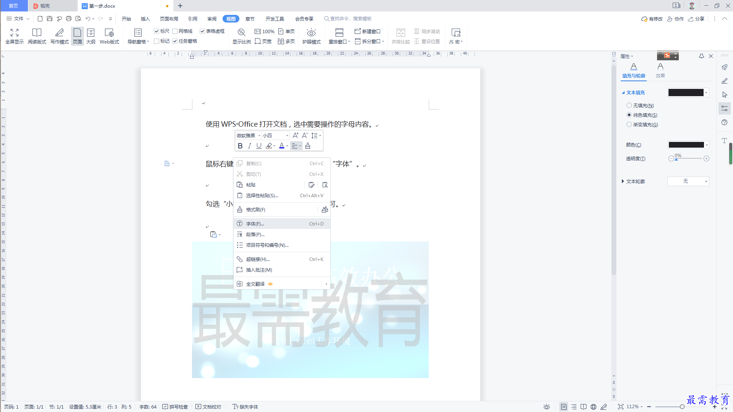Click the Has changes button
This screenshot has width=733, height=412.
652,19
